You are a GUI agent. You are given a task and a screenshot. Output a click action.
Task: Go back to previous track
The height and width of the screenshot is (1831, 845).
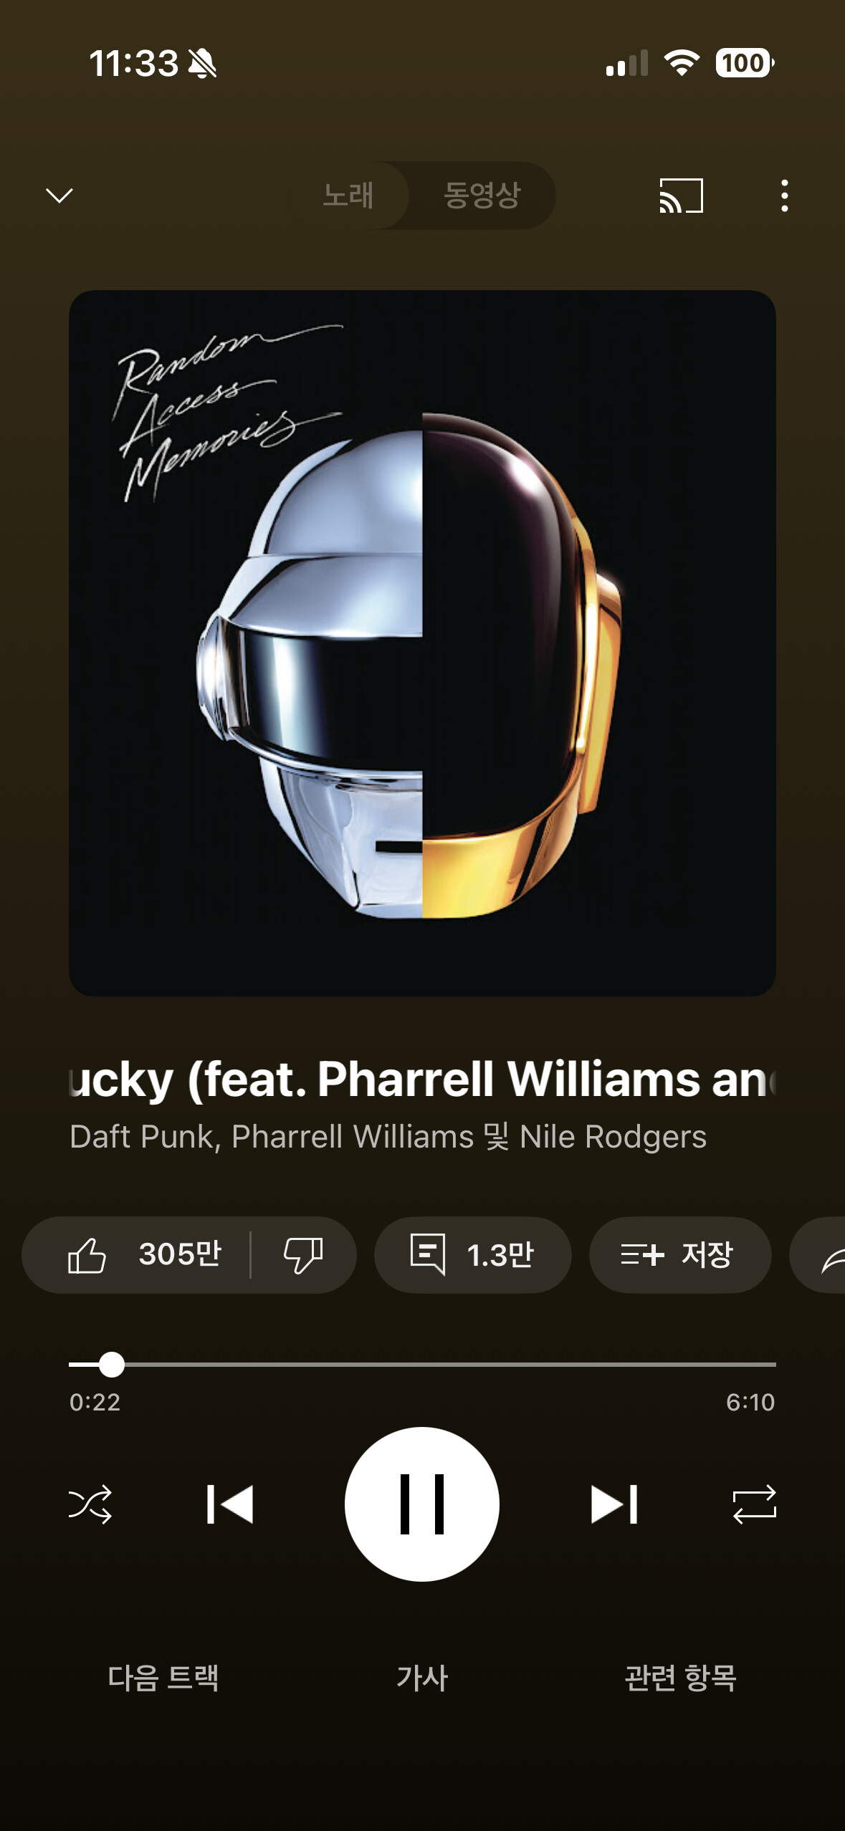click(x=229, y=1504)
